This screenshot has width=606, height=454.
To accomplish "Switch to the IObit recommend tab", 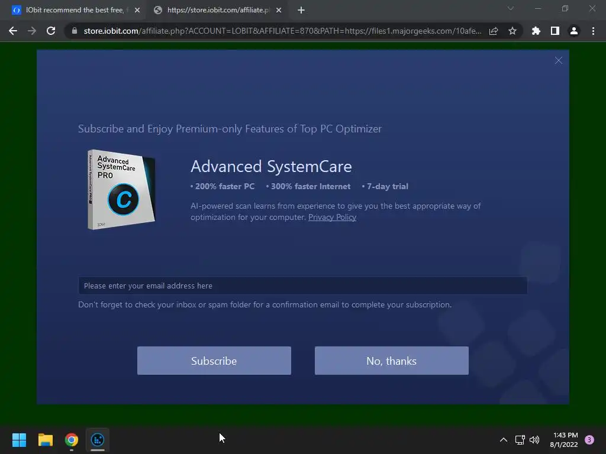I will click(74, 10).
